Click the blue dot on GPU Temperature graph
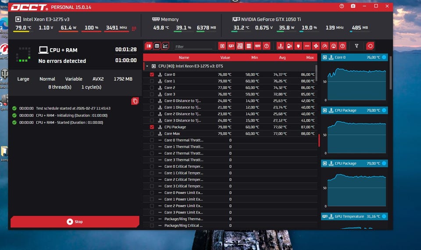Viewport: 421px width, 250px height. (x=384, y=216)
